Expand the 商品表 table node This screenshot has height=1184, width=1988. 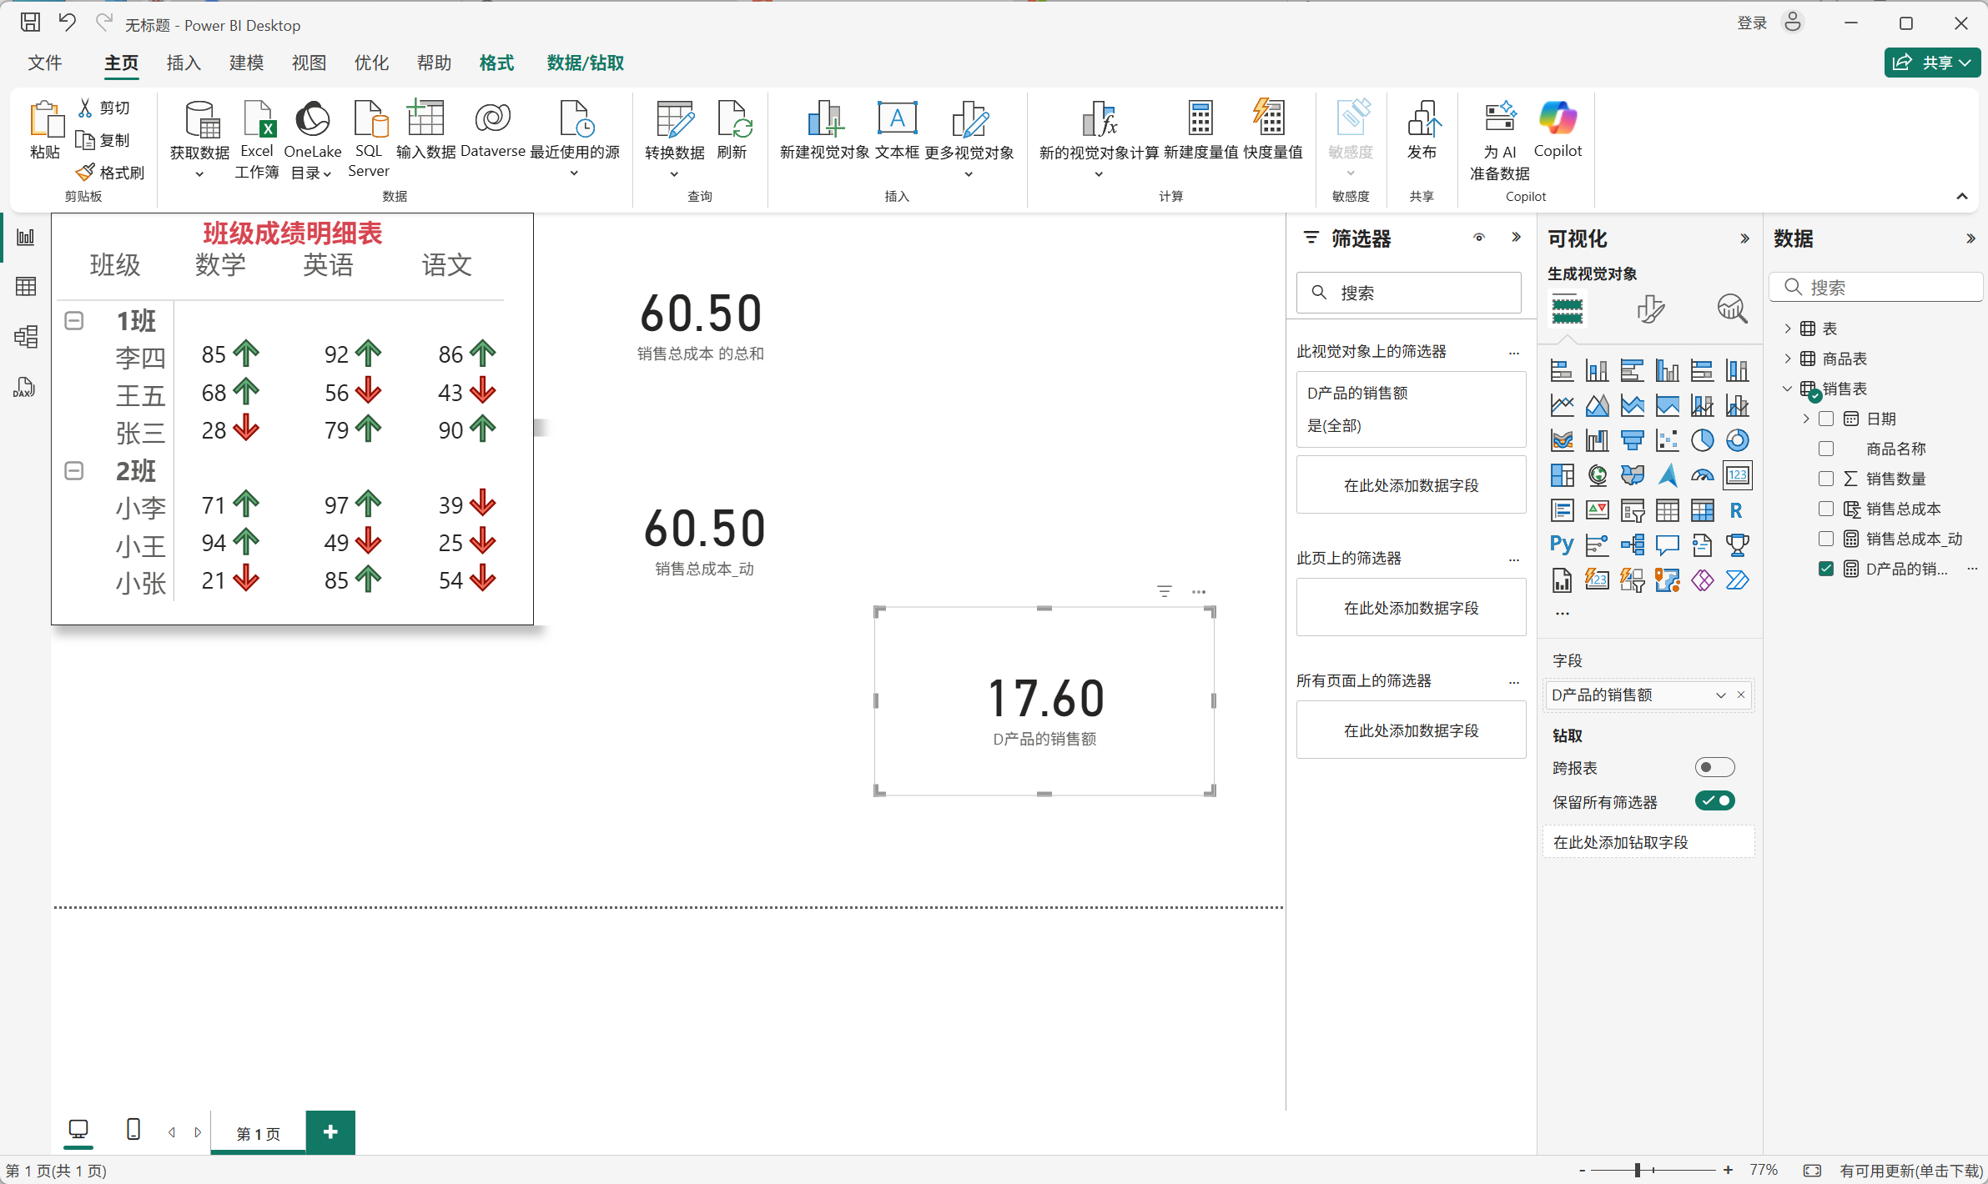click(x=1787, y=359)
